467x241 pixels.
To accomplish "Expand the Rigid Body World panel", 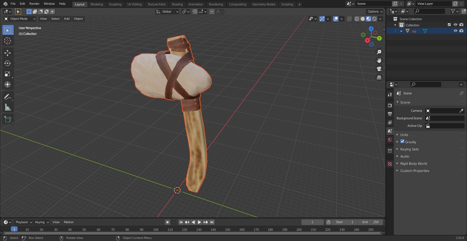I will [x=413, y=163].
